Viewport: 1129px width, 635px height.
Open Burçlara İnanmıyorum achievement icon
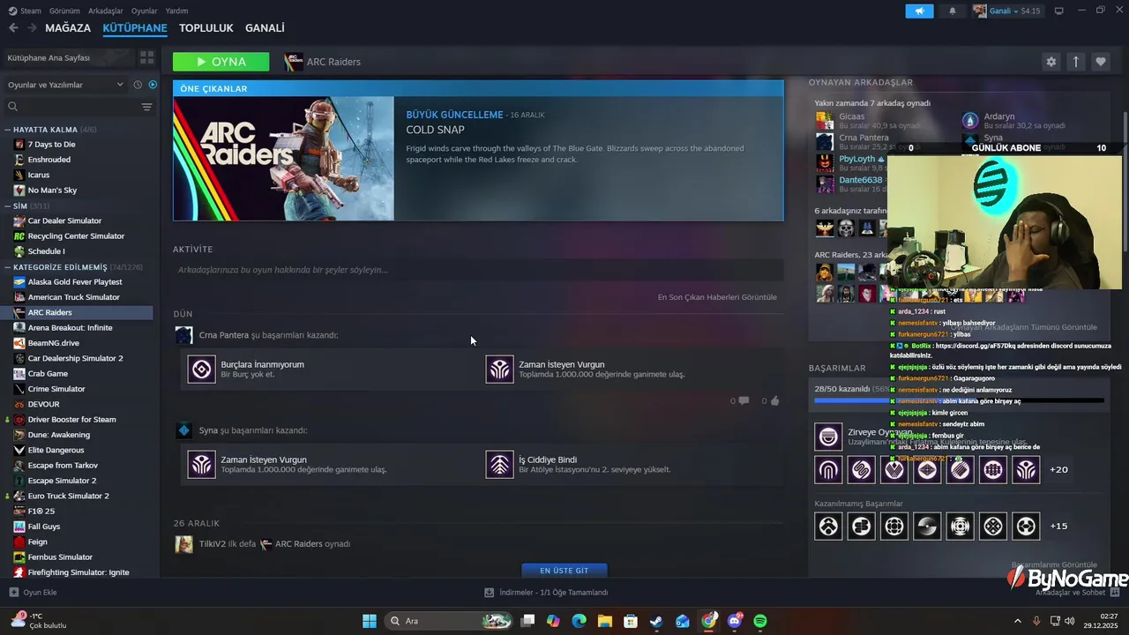pyautogui.click(x=202, y=370)
